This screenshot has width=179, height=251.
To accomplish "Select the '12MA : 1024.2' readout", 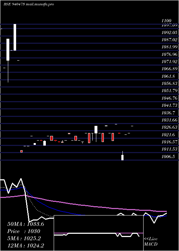I will coord(25,245).
